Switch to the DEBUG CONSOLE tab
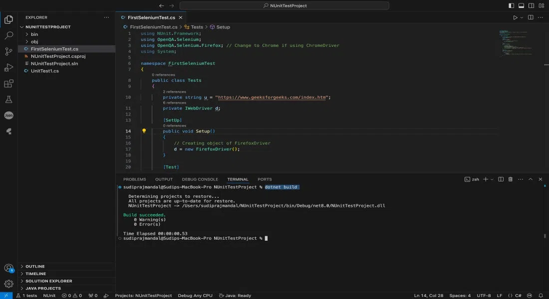Image resolution: width=549 pixels, height=299 pixels. tap(200, 179)
